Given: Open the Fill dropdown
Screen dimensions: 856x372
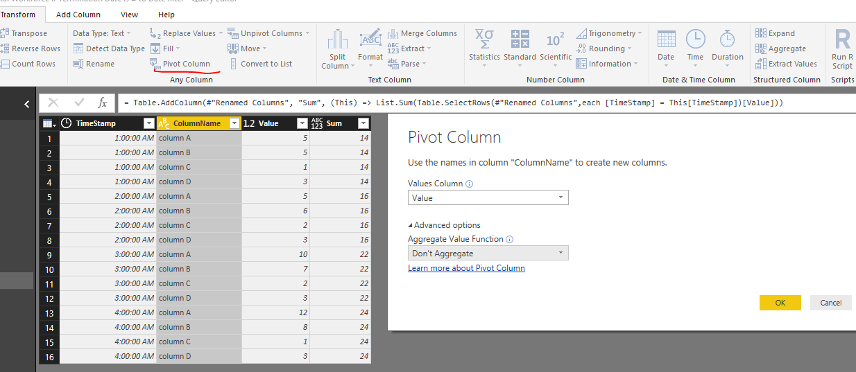Looking at the screenshot, I should point(165,48).
